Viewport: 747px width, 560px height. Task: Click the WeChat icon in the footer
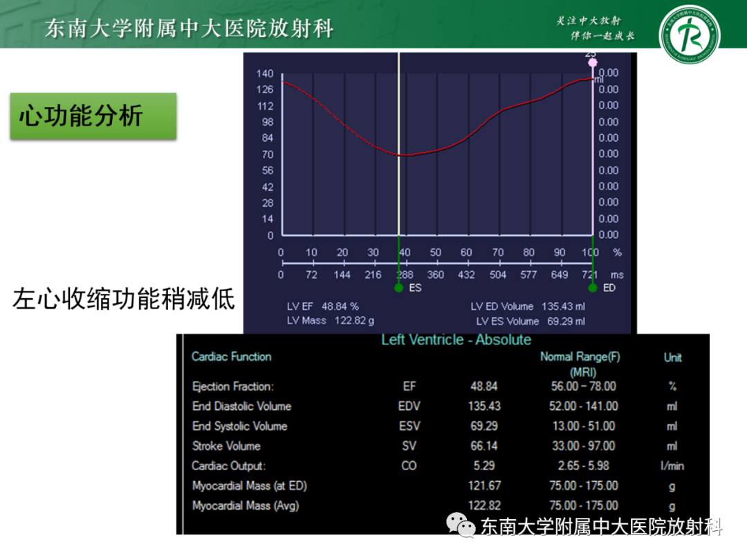pos(461,525)
